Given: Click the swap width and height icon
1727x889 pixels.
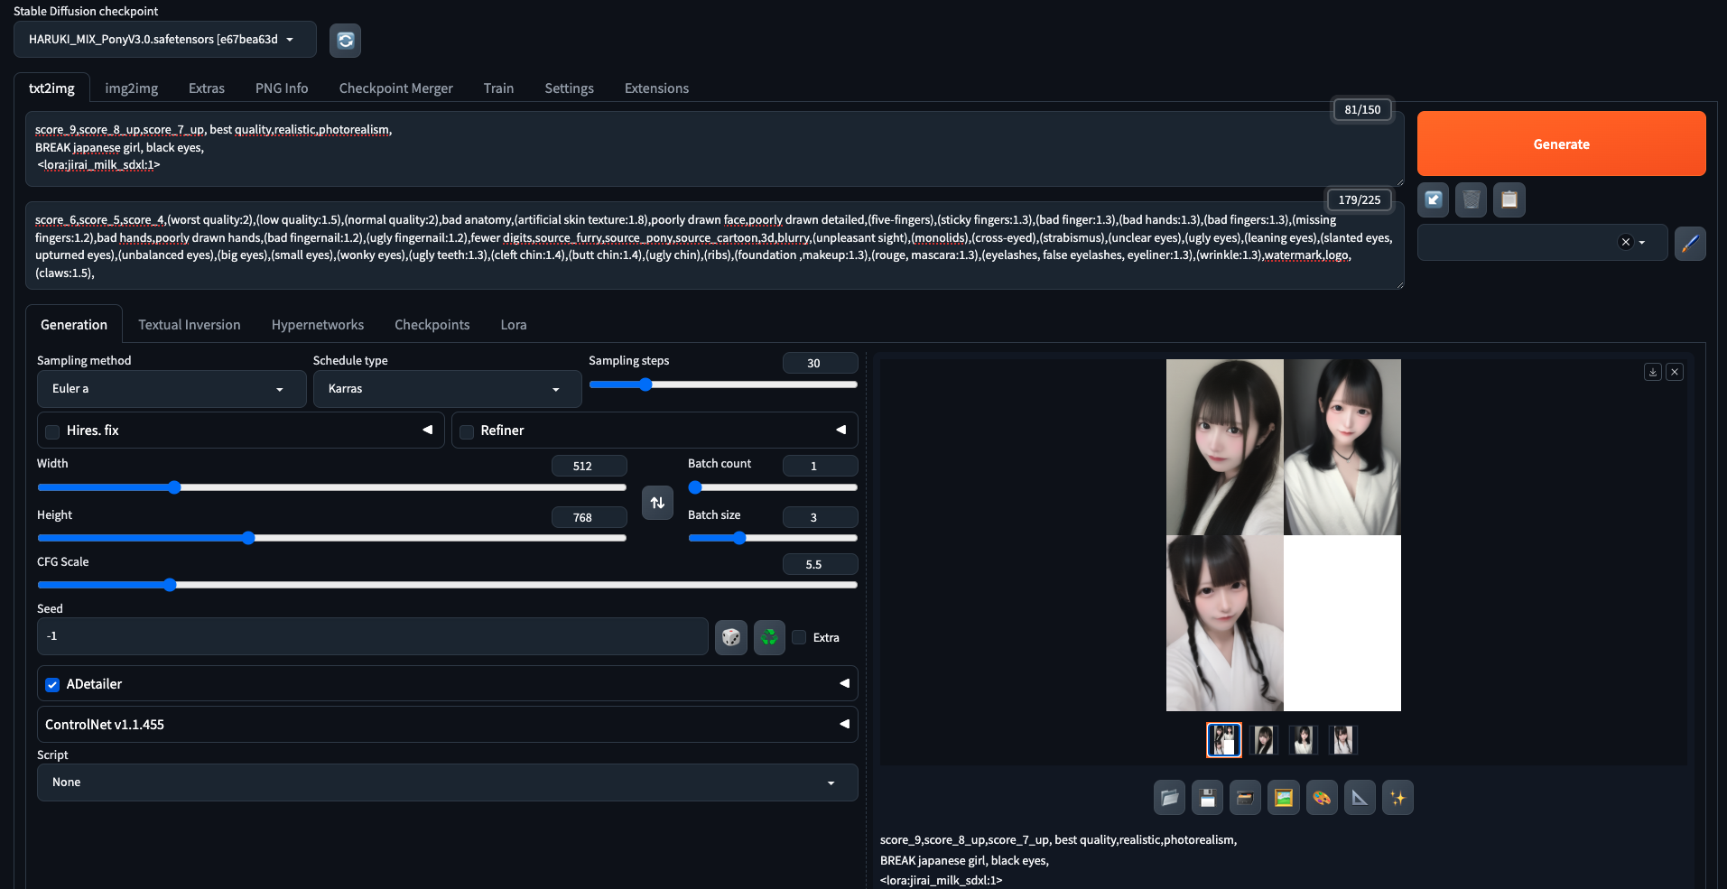Looking at the screenshot, I should (657, 503).
